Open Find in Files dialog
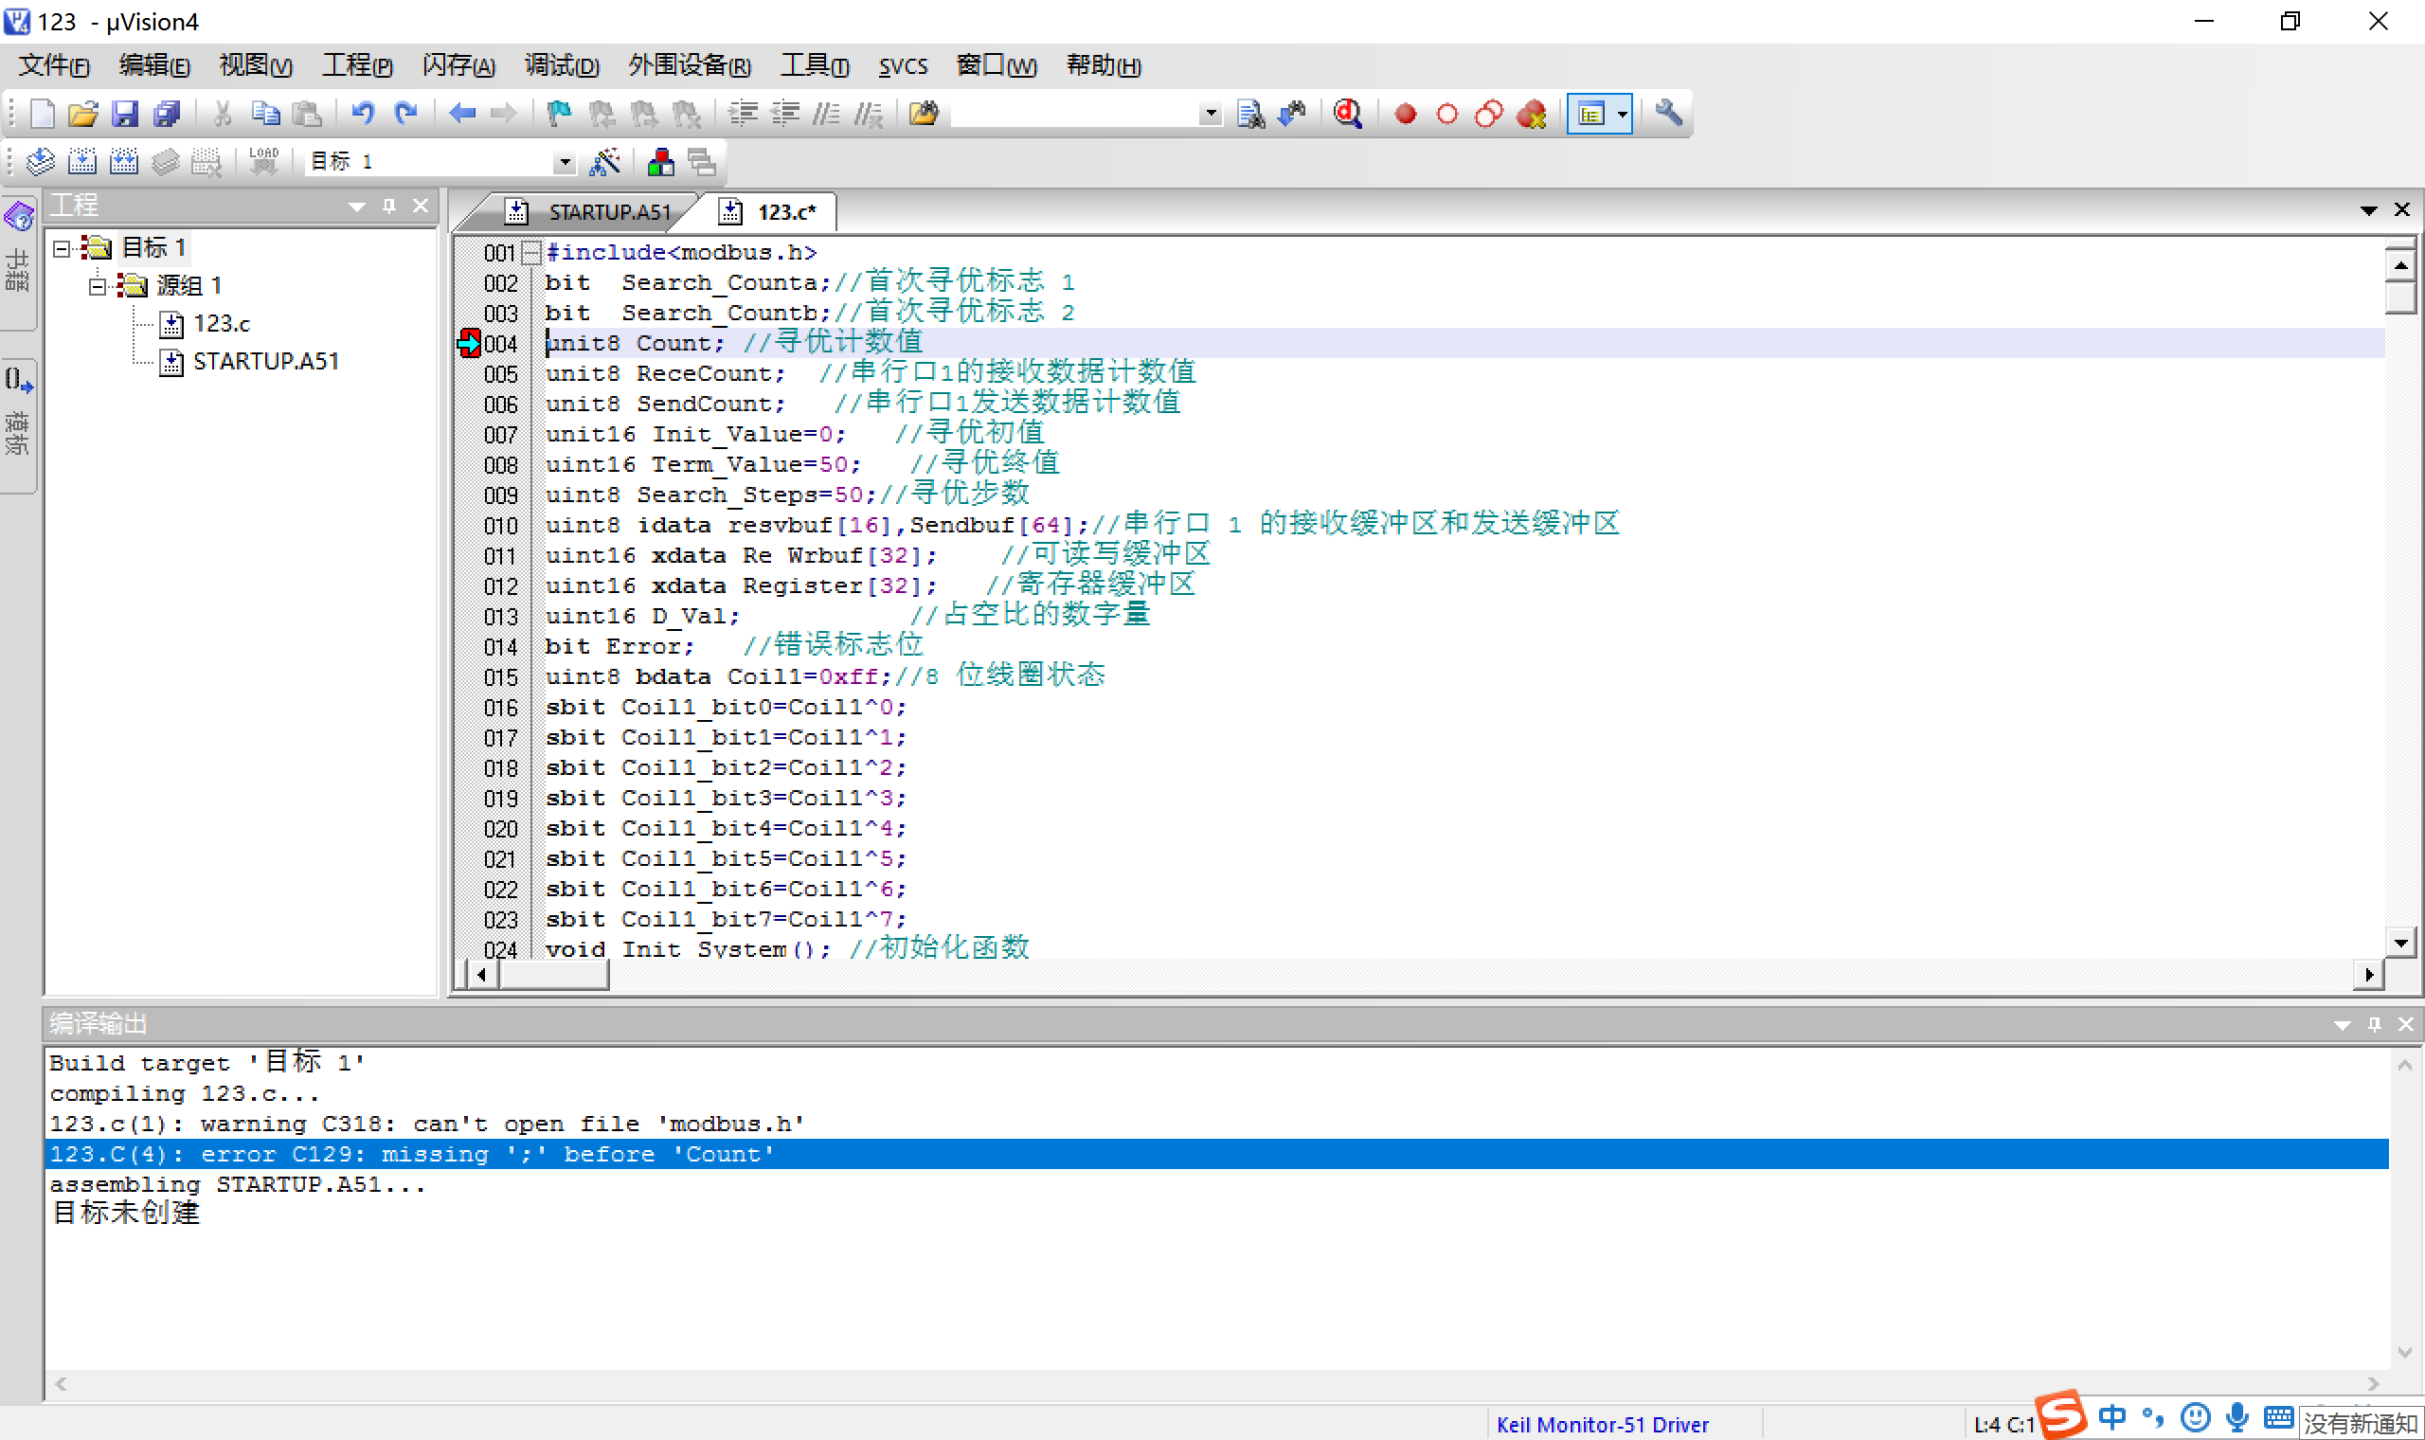2425x1440 pixels. [x=924, y=114]
